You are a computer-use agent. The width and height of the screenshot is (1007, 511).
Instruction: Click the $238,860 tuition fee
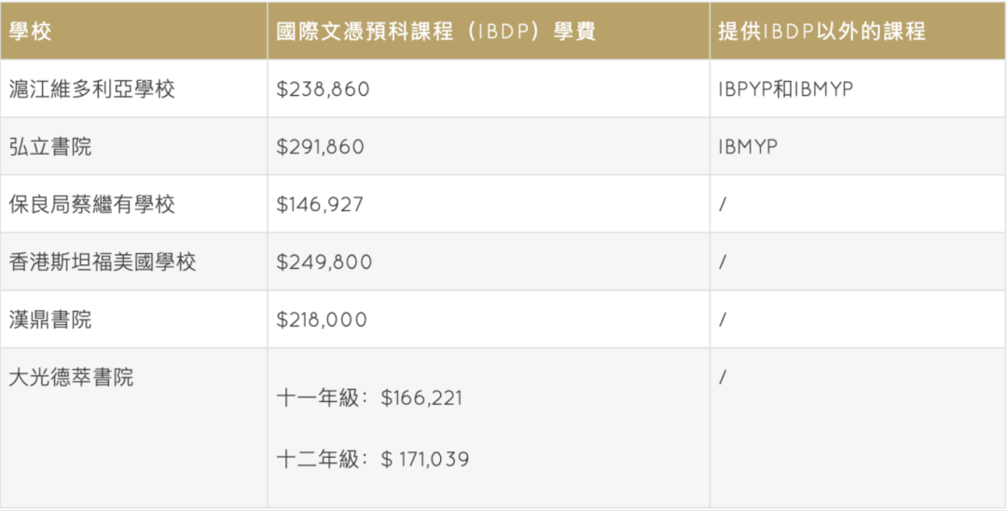(x=323, y=89)
